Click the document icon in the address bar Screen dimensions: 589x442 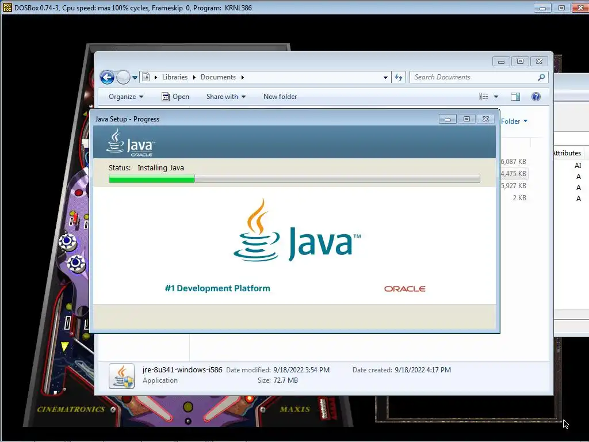[146, 77]
